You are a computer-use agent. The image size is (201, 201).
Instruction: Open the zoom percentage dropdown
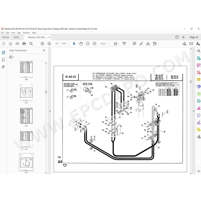[x=109, y=44]
